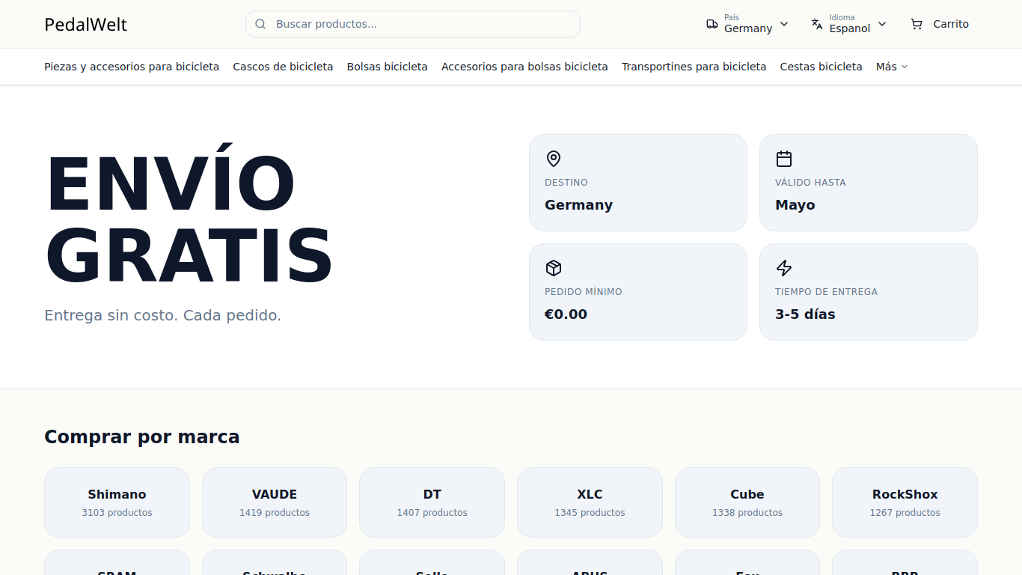The height and width of the screenshot is (575, 1022).
Task: Click the Válido hasta Mayo value
Action: (795, 205)
